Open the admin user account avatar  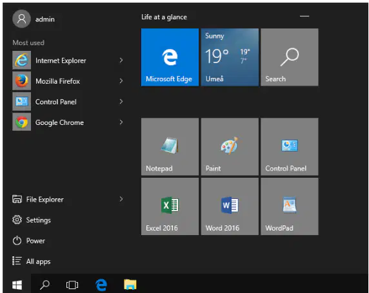pos(21,19)
